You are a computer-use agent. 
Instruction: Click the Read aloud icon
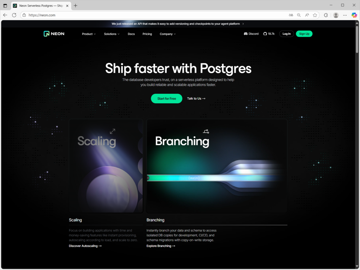pyautogui.click(x=307, y=15)
